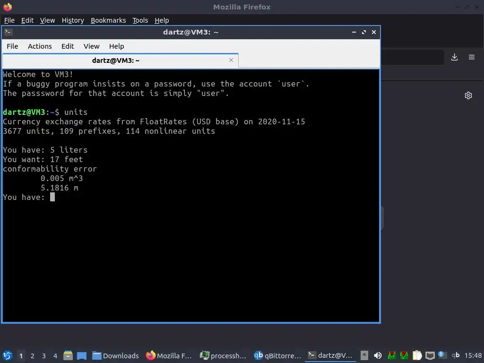
Task: Open Firefox's File menu
Action: tap(9, 20)
